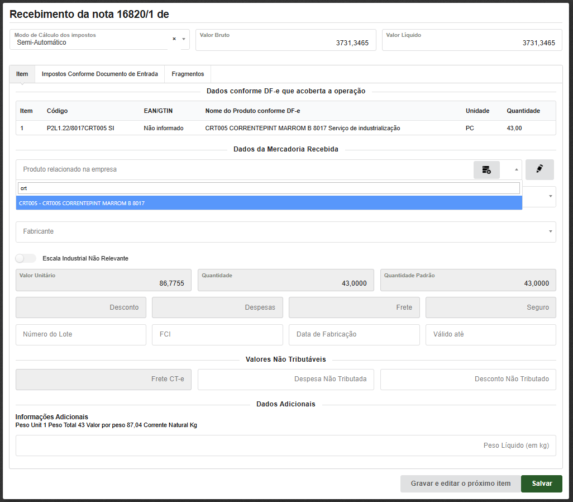Clear the Semi-Automático selection with the x icon

pos(174,39)
